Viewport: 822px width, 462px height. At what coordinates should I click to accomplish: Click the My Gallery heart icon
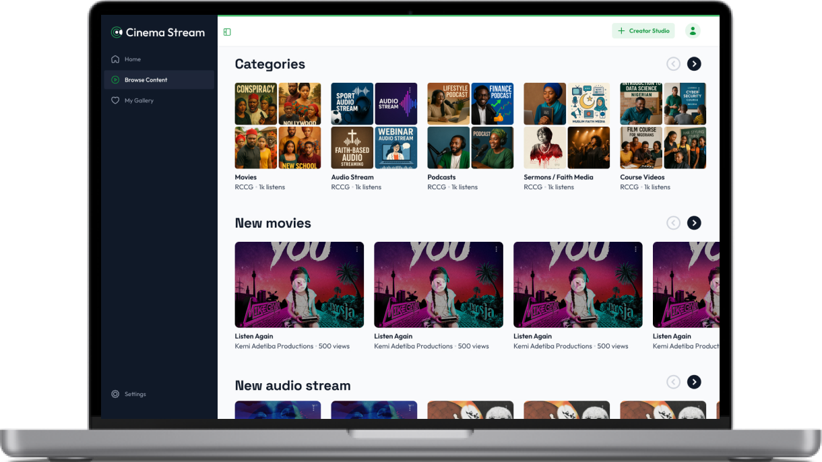115,100
